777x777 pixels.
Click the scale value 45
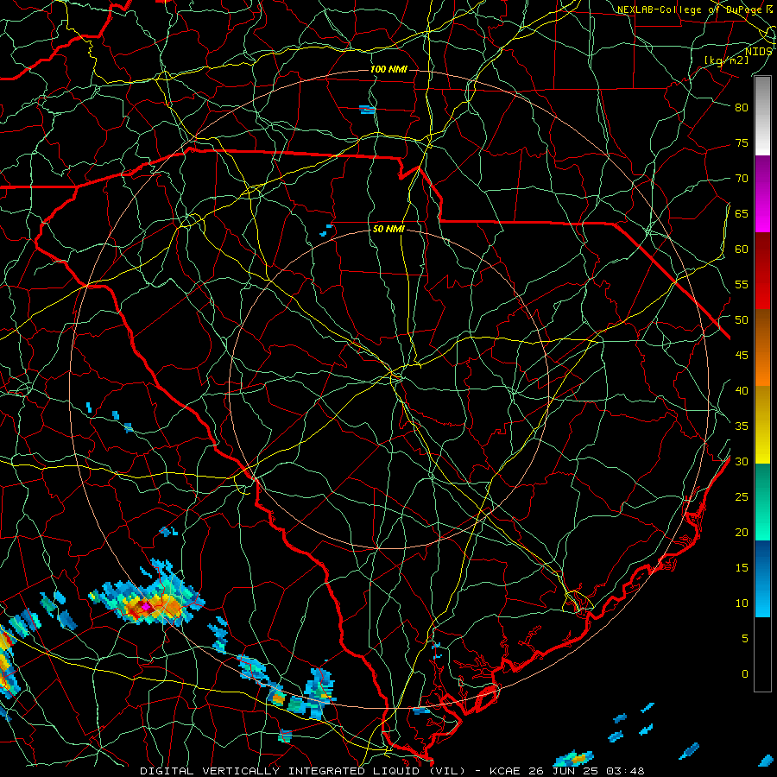click(x=742, y=356)
